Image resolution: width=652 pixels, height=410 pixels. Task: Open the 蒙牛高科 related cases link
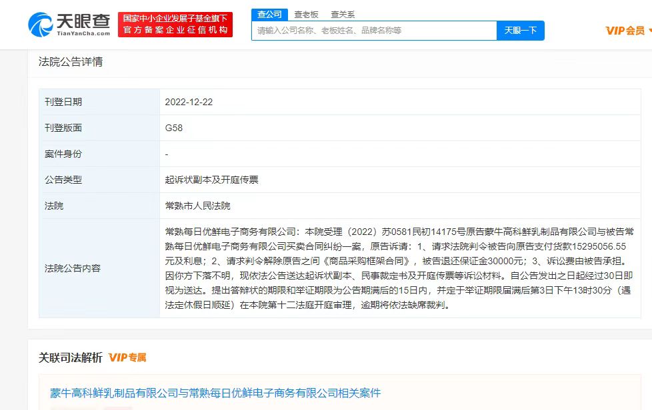point(215,393)
